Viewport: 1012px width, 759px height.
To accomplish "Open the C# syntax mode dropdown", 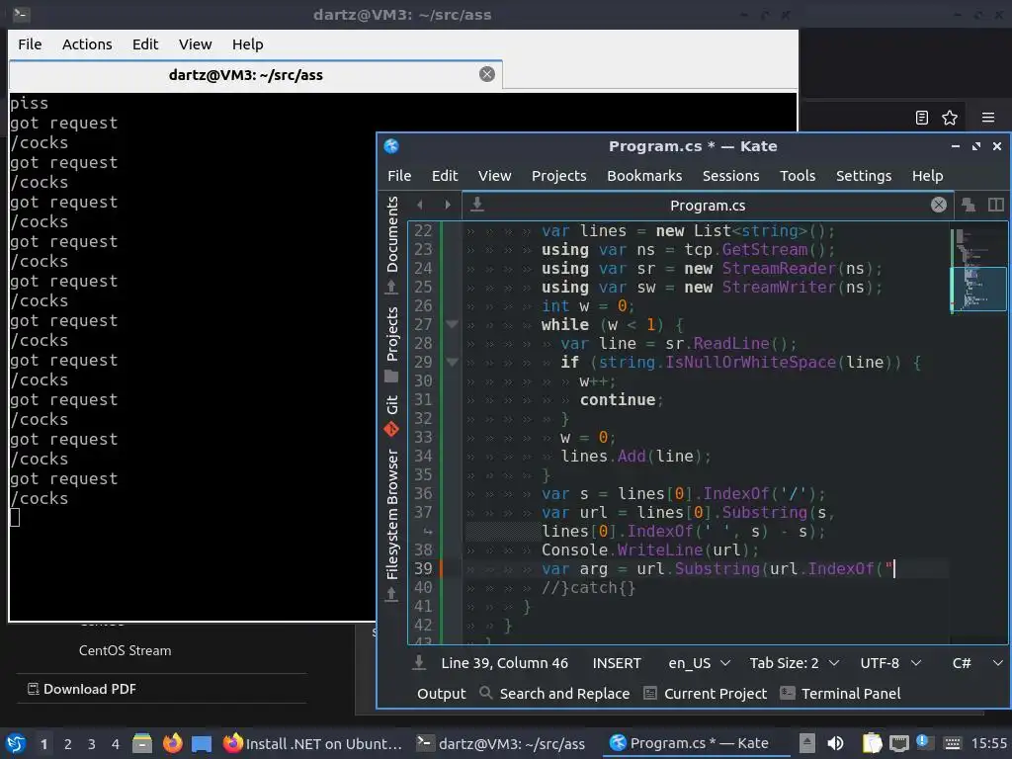I will coord(977,663).
